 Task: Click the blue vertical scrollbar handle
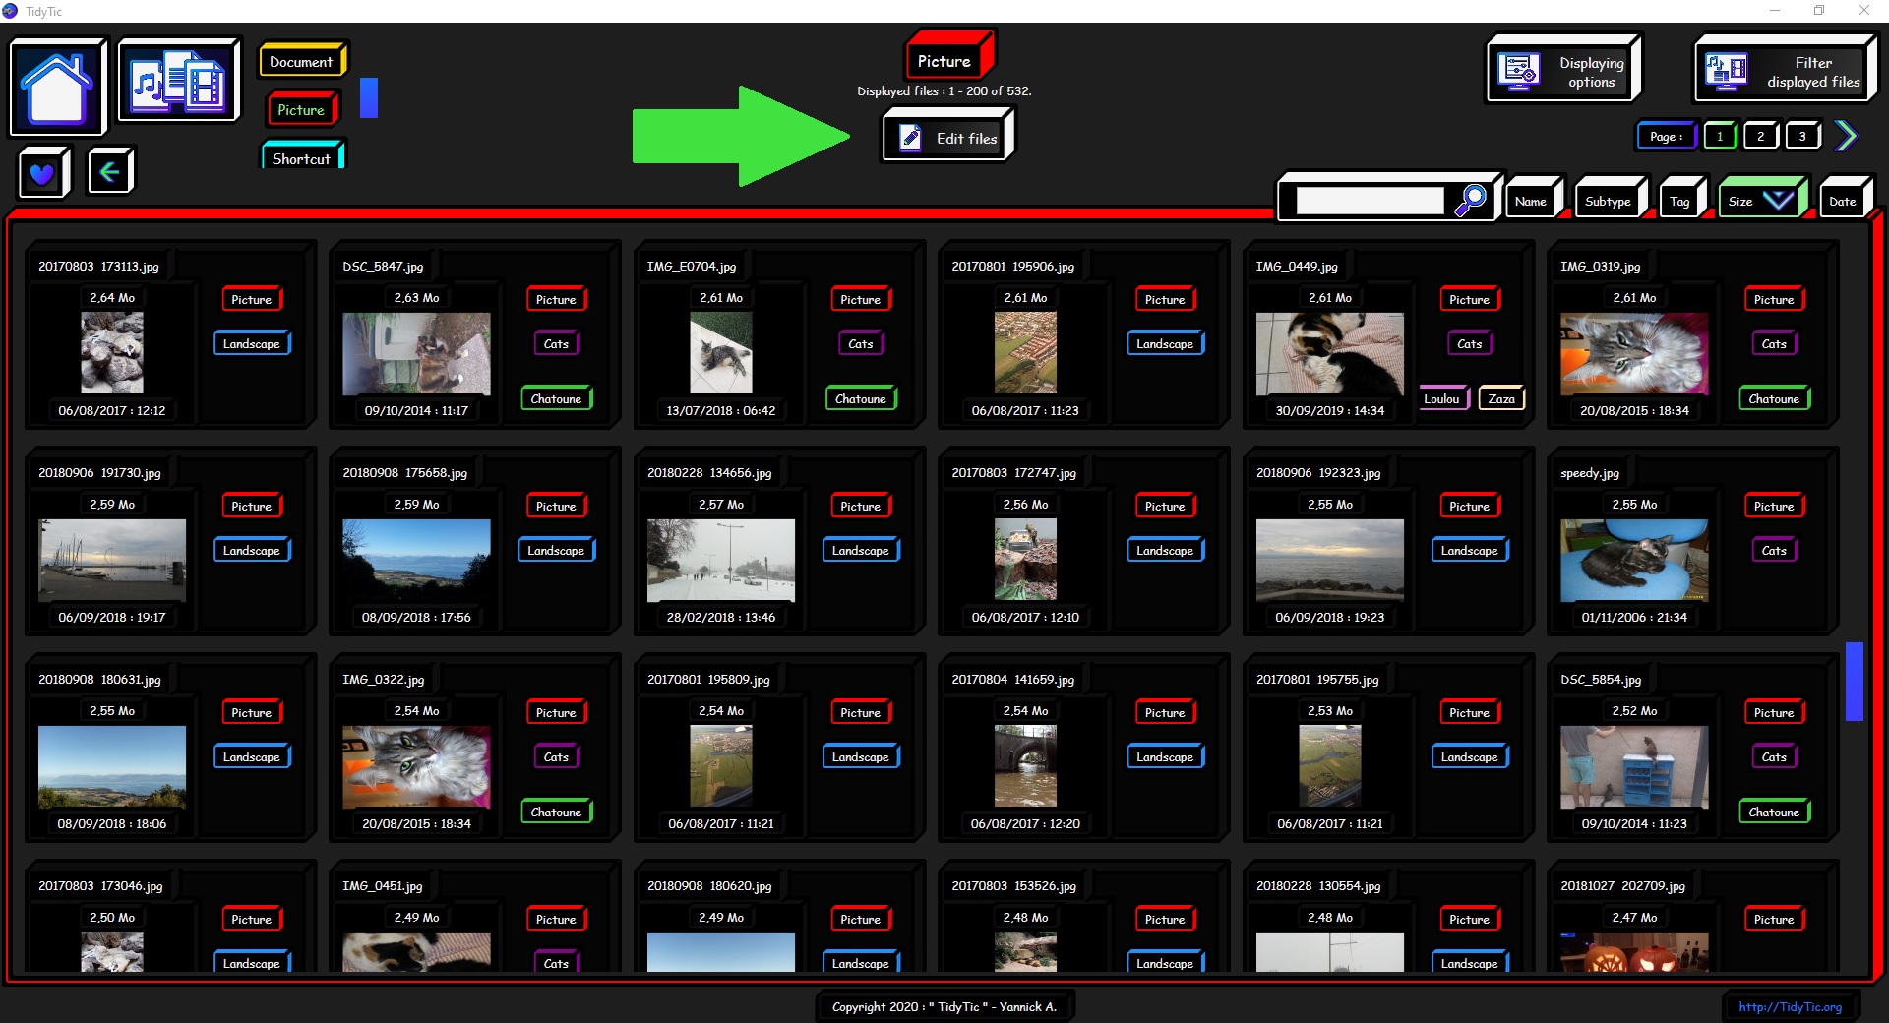(x=1855, y=681)
